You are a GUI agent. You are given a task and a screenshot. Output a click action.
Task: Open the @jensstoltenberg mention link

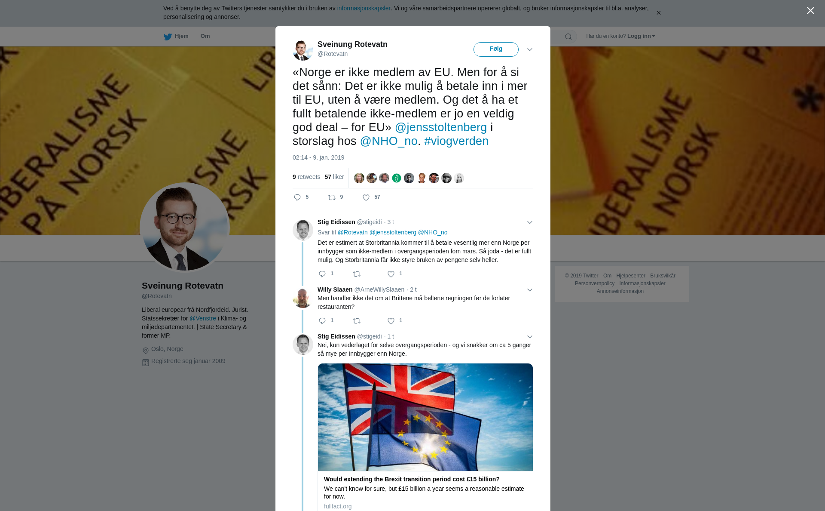[441, 127]
